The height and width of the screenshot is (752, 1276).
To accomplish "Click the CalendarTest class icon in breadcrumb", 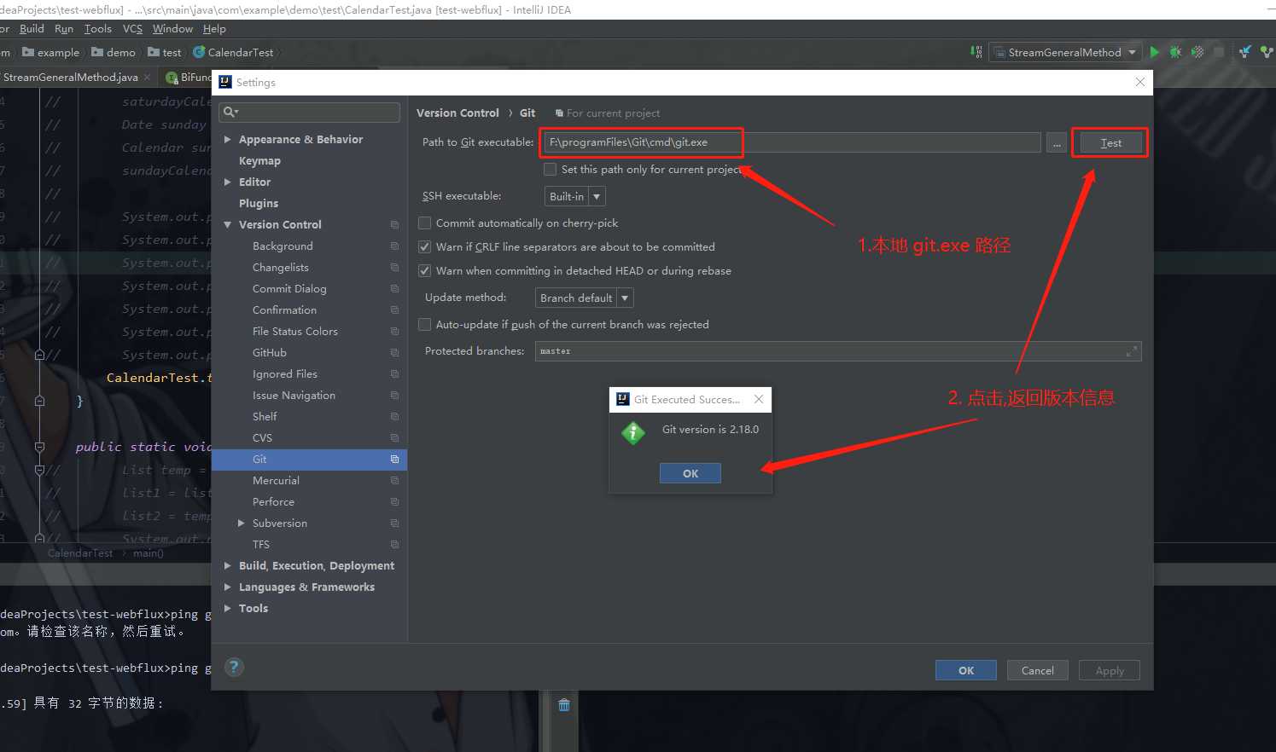I will pyautogui.click(x=199, y=52).
